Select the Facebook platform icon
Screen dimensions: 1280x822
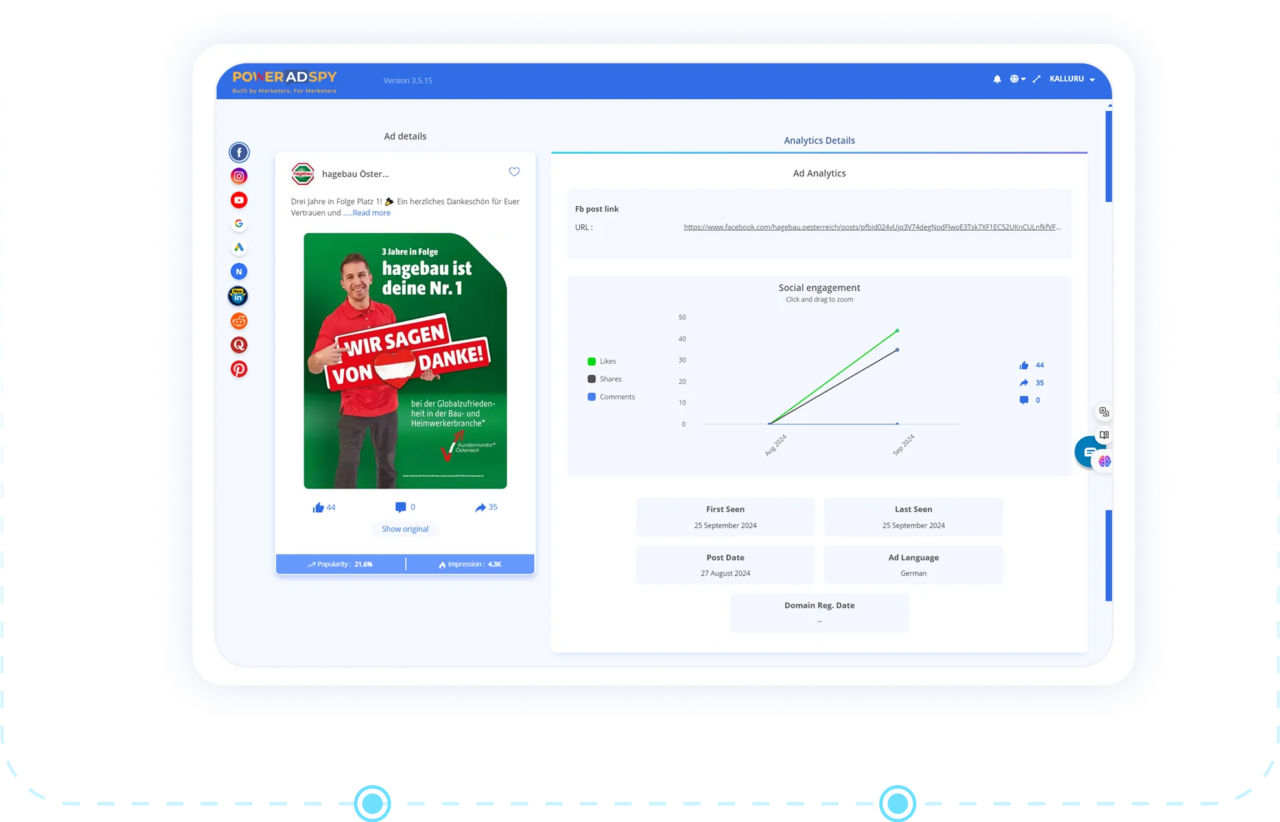239,152
